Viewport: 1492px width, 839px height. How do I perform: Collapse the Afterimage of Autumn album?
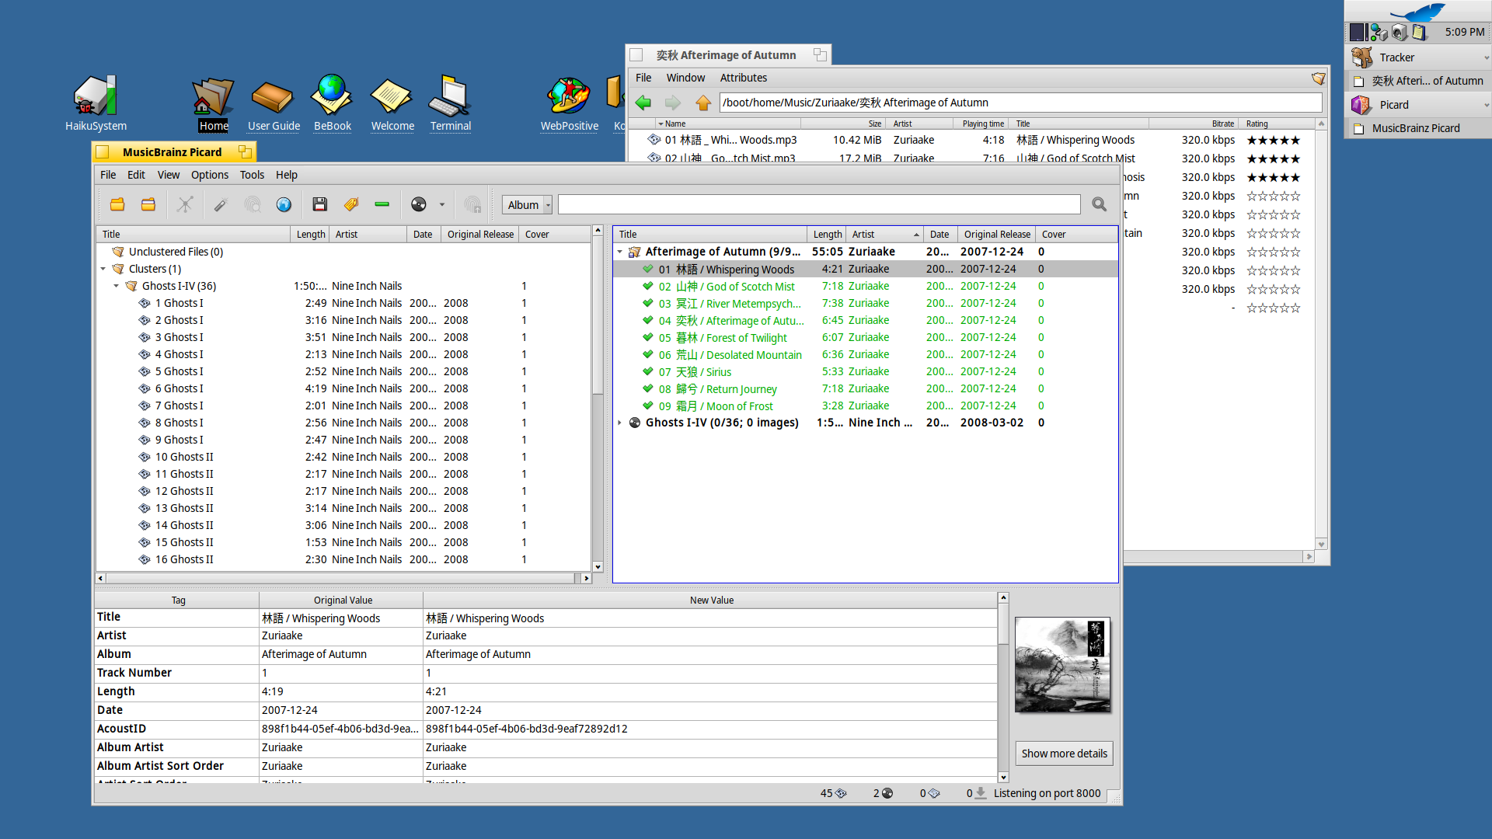pyautogui.click(x=620, y=252)
